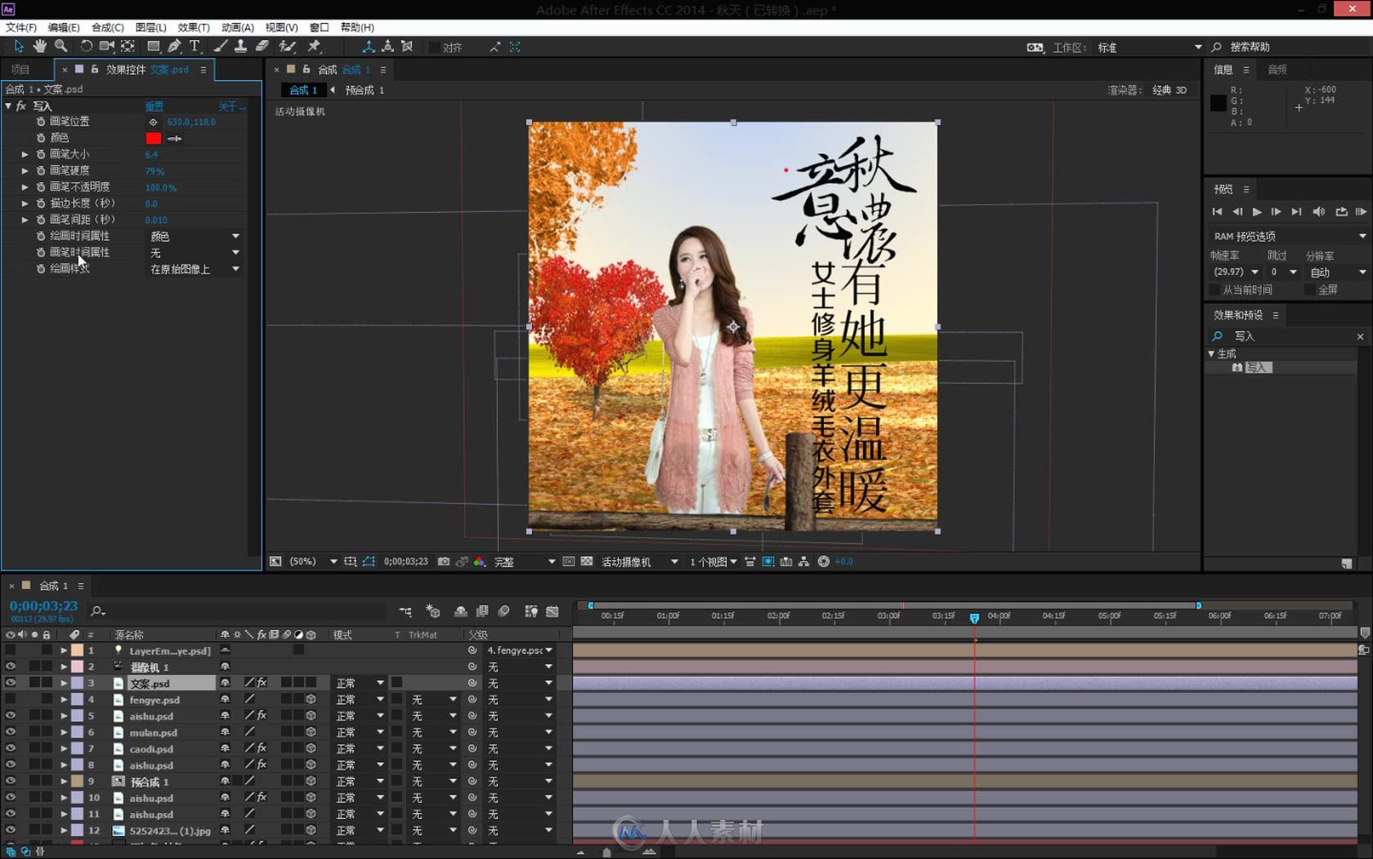Click the brush position crosshair picker

(x=153, y=122)
